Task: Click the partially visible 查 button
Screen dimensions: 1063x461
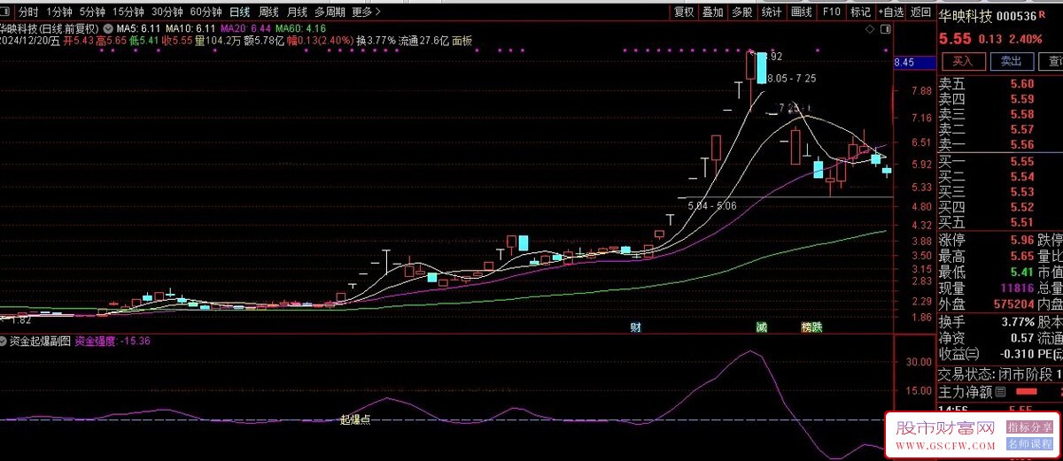Action: click(x=1052, y=61)
